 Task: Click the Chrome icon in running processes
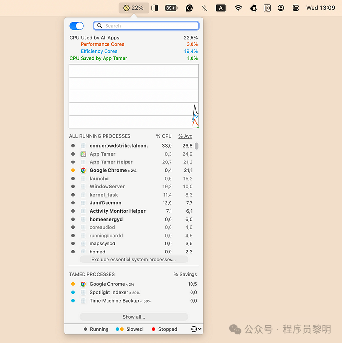tap(83, 170)
